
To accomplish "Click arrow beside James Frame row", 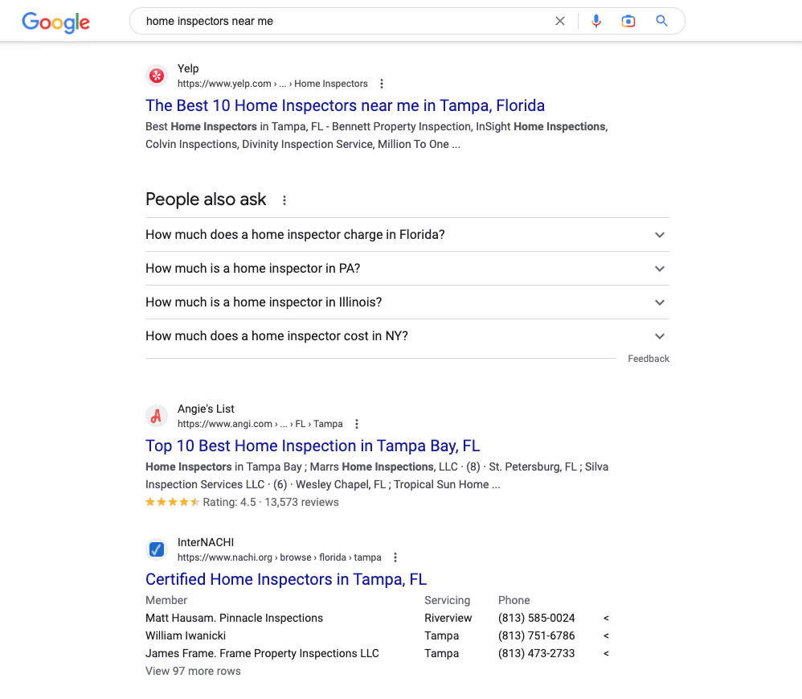I will [606, 653].
